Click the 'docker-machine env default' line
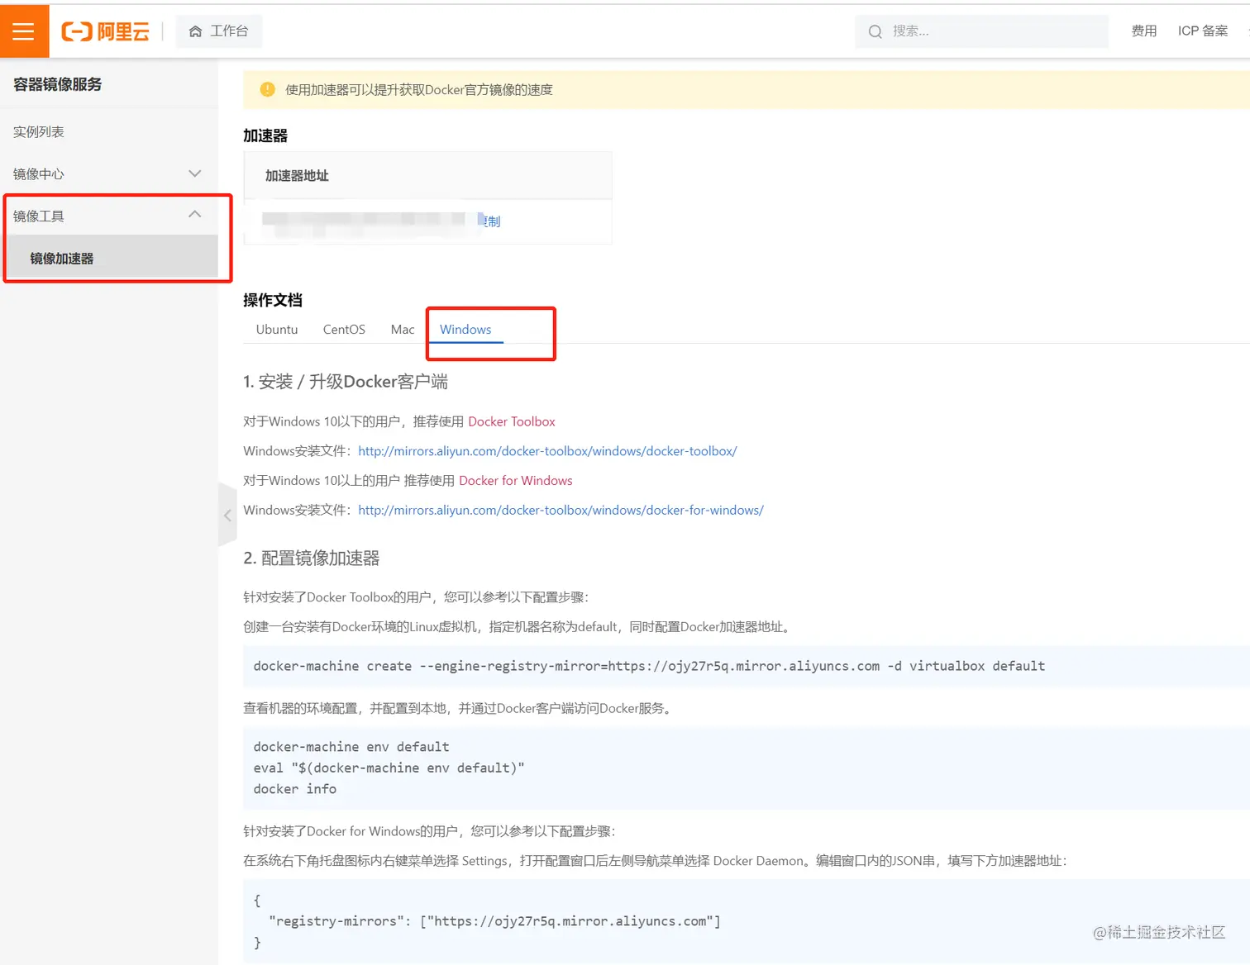 351,747
